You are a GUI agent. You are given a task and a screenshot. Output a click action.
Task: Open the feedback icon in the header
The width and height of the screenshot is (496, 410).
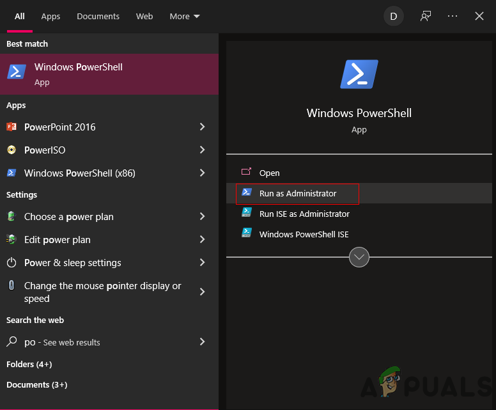coord(426,17)
